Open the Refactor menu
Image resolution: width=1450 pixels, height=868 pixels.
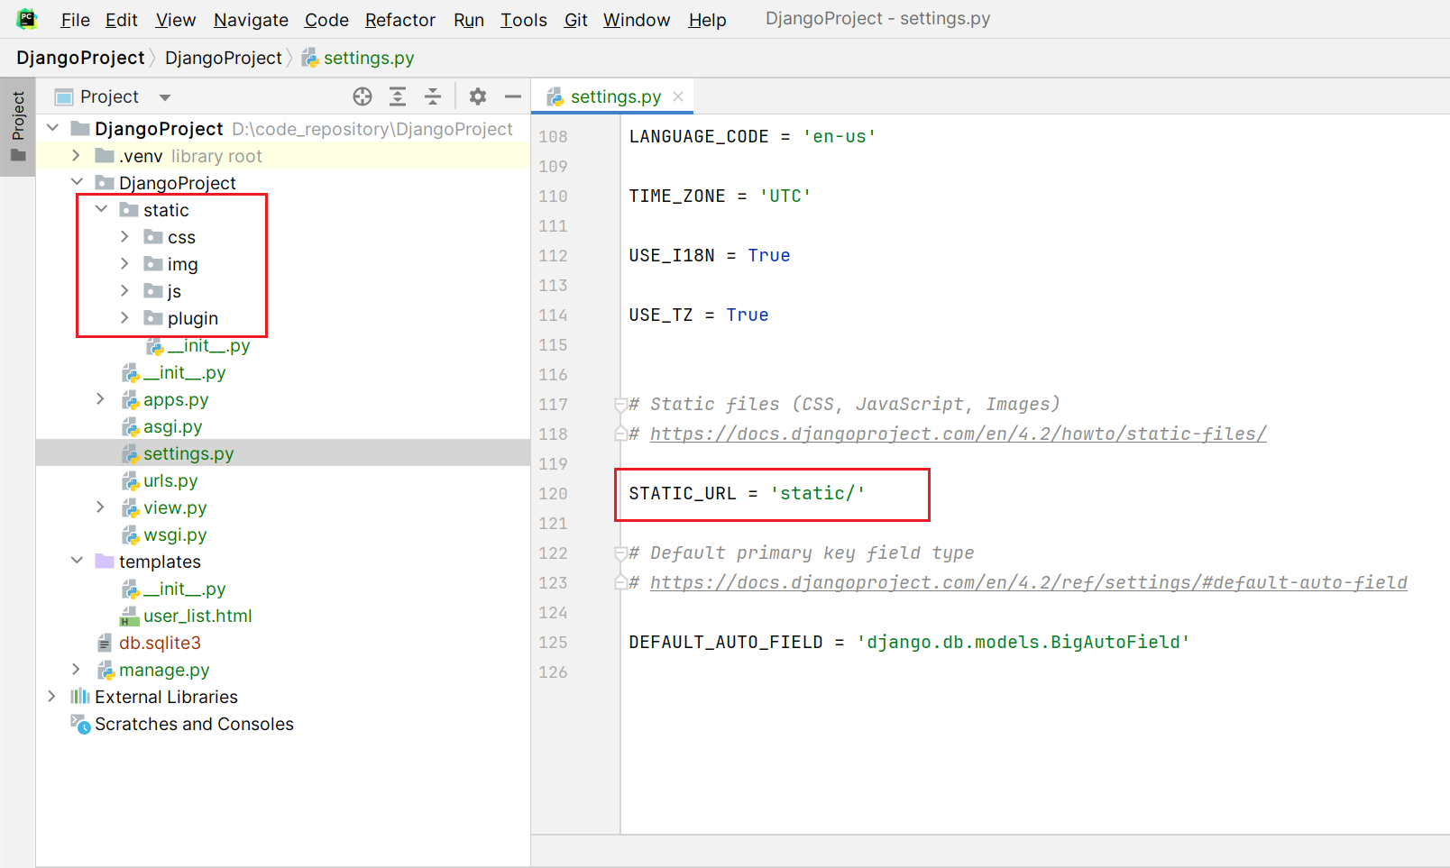(400, 20)
